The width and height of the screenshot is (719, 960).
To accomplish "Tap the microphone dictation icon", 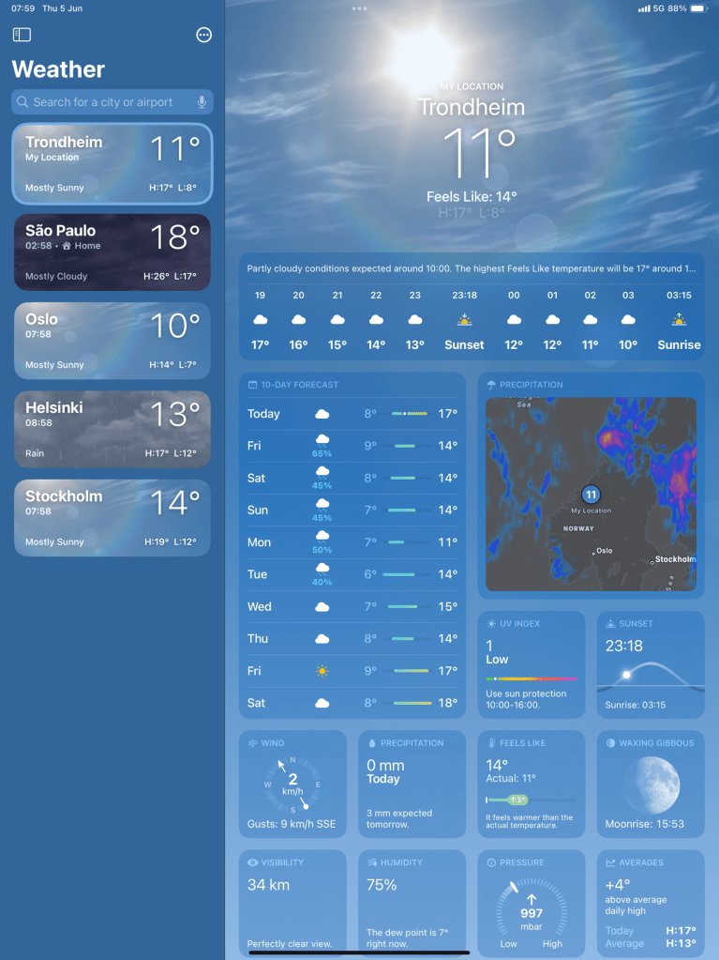I will [202, 102].
